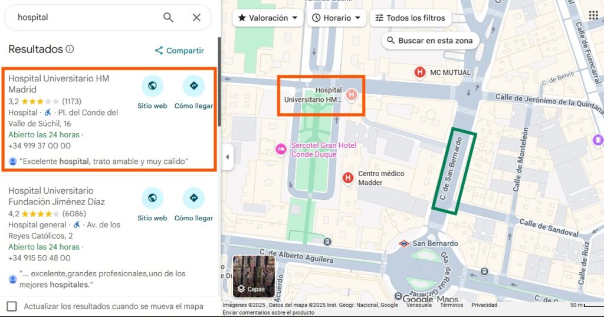Viewport: 604px width, 317px height.
Task: Click the search magnifier icon
Action: 168,18
